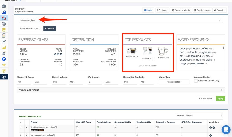Open Sort by Default dropdown
Image resolution: width=232 pixels, height=137 pixels.
coord(204,115)
